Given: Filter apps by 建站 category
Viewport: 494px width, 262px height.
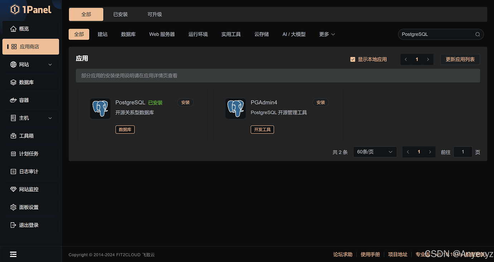Looking at the screenshot, I should (103, 34).
